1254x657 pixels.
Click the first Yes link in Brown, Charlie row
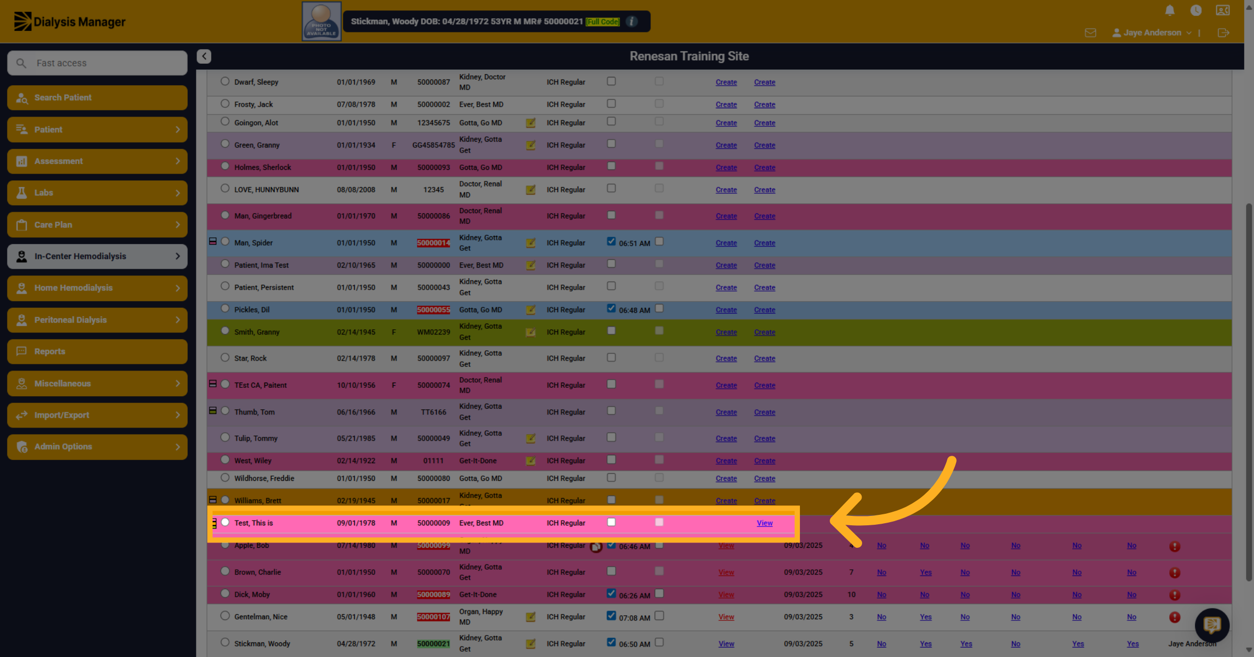(925, 572)
